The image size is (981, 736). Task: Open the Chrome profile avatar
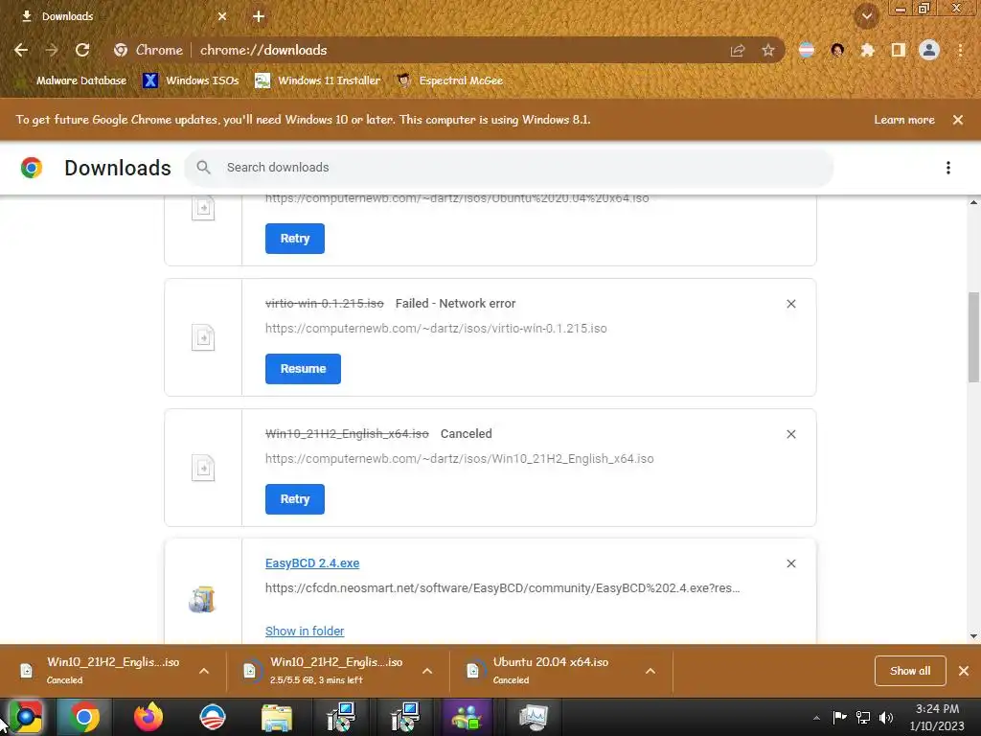[929, 50]
